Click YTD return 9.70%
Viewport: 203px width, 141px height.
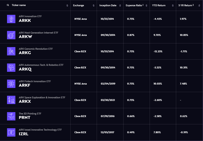click(157, 35)
